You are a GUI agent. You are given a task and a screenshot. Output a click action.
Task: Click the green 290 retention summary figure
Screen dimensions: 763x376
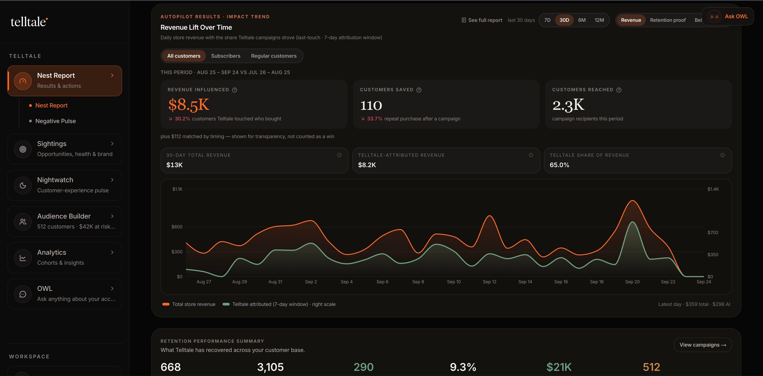[364, 367]
